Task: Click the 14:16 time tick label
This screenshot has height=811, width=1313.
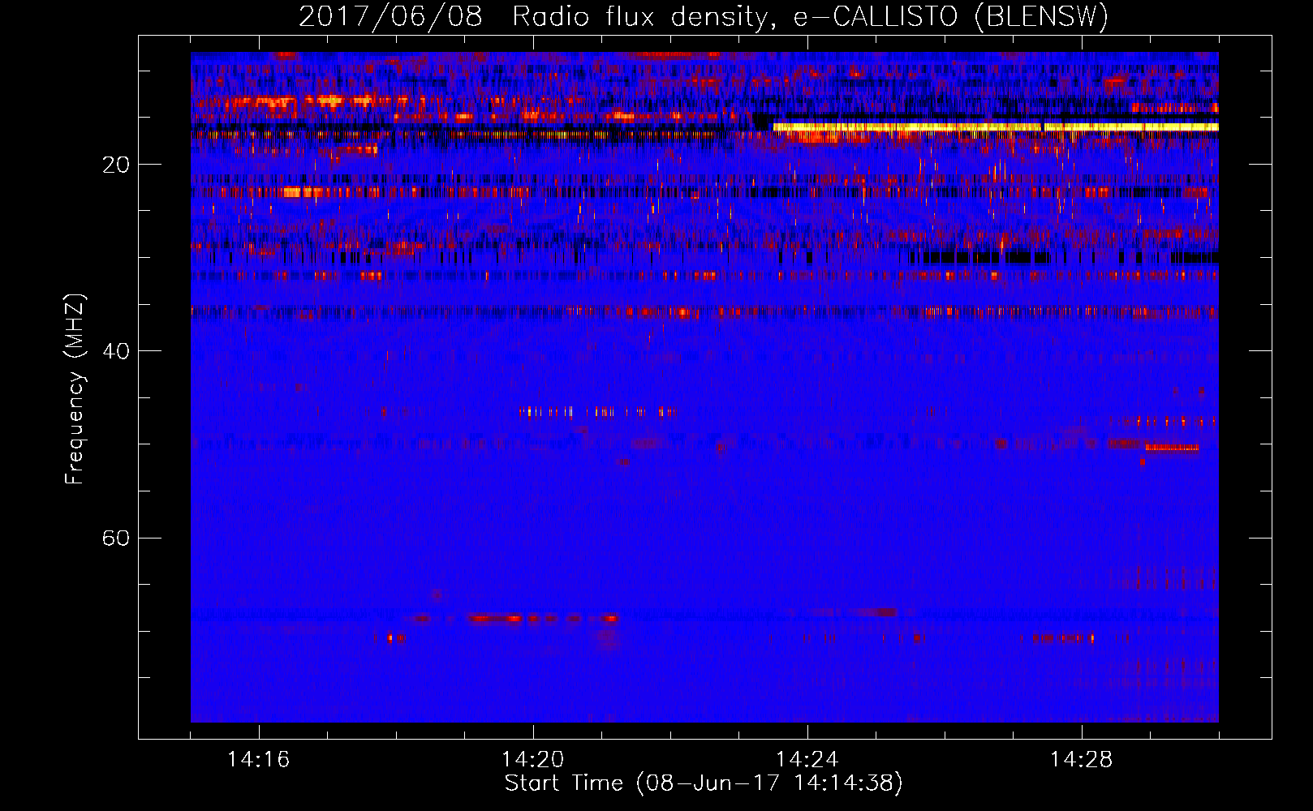Action: tap(259, 760)
